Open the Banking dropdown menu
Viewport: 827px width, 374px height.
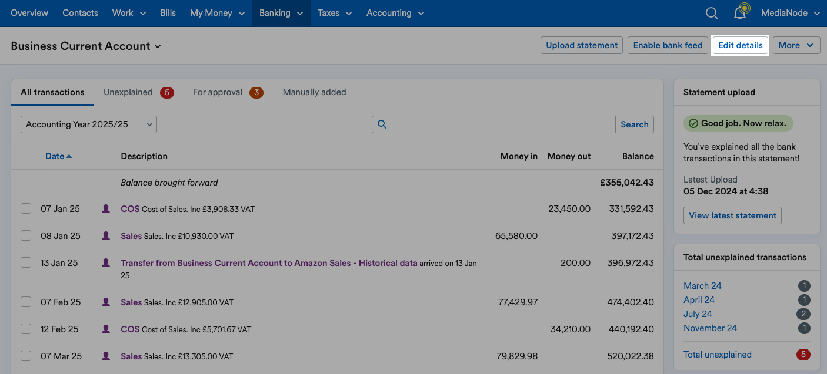pyautogui.click(x=281, y=13)
